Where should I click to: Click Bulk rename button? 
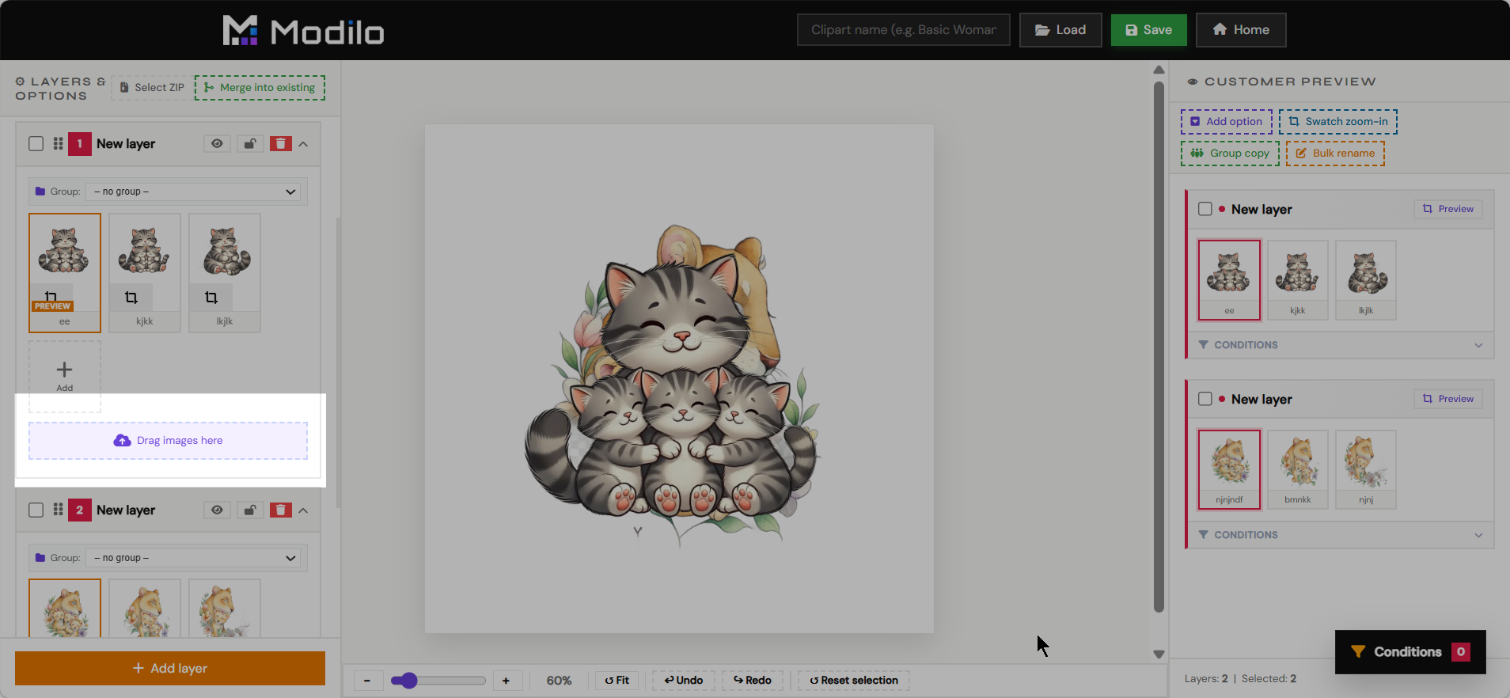coord(1335,154)
